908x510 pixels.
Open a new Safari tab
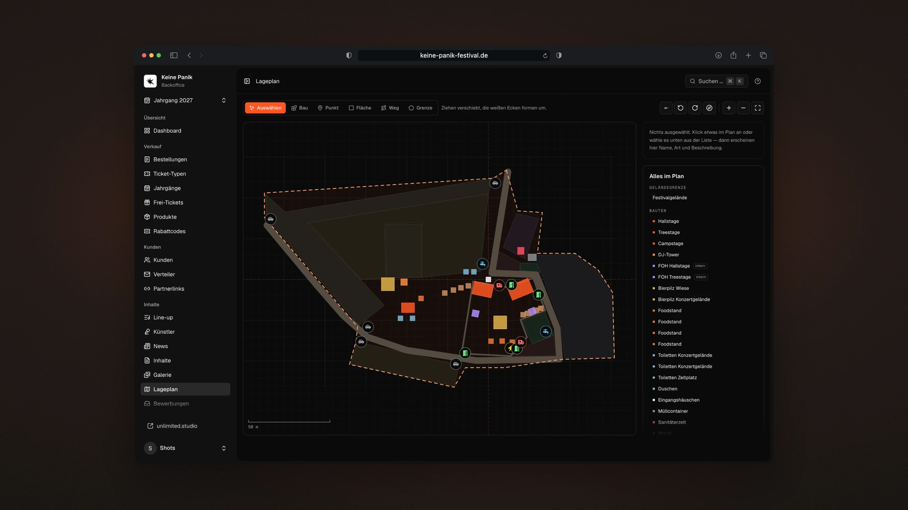(x=748, y=55)
